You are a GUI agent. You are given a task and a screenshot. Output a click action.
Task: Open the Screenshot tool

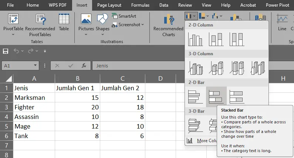[126, 25]
